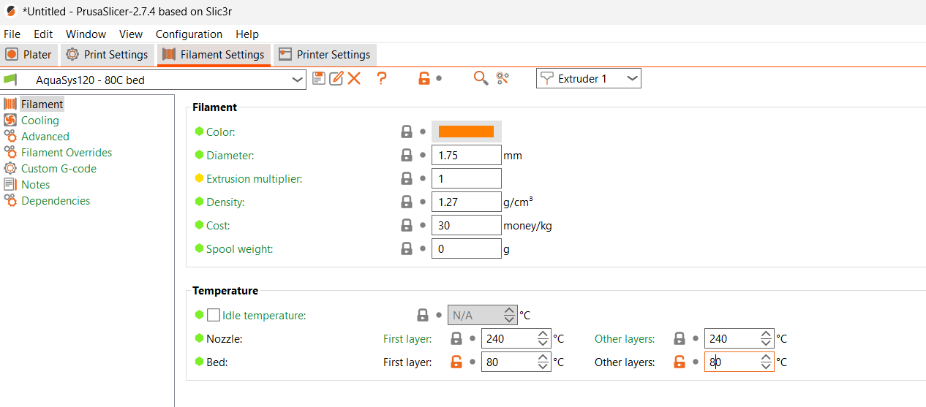The height and width of the screenshot is (407, 926).
Task: Open the Edit menu
Action: 43,34
